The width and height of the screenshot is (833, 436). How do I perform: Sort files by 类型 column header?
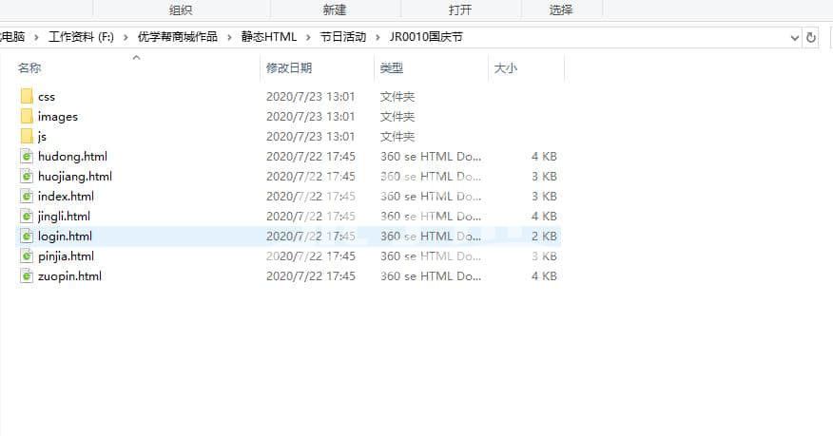point(392,68)
